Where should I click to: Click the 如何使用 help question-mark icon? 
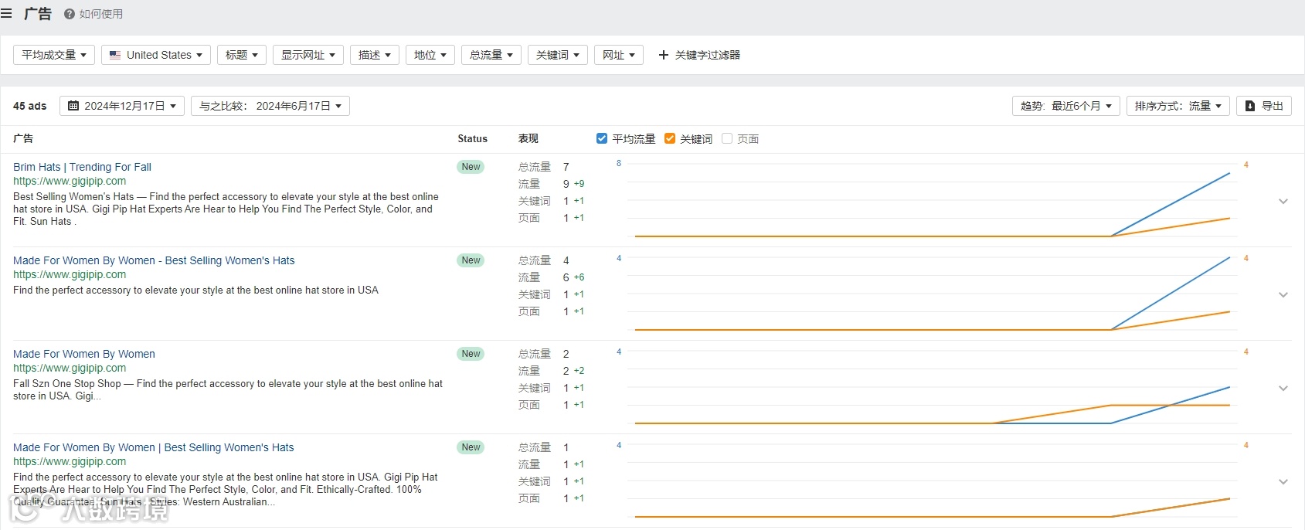[70, 14]
